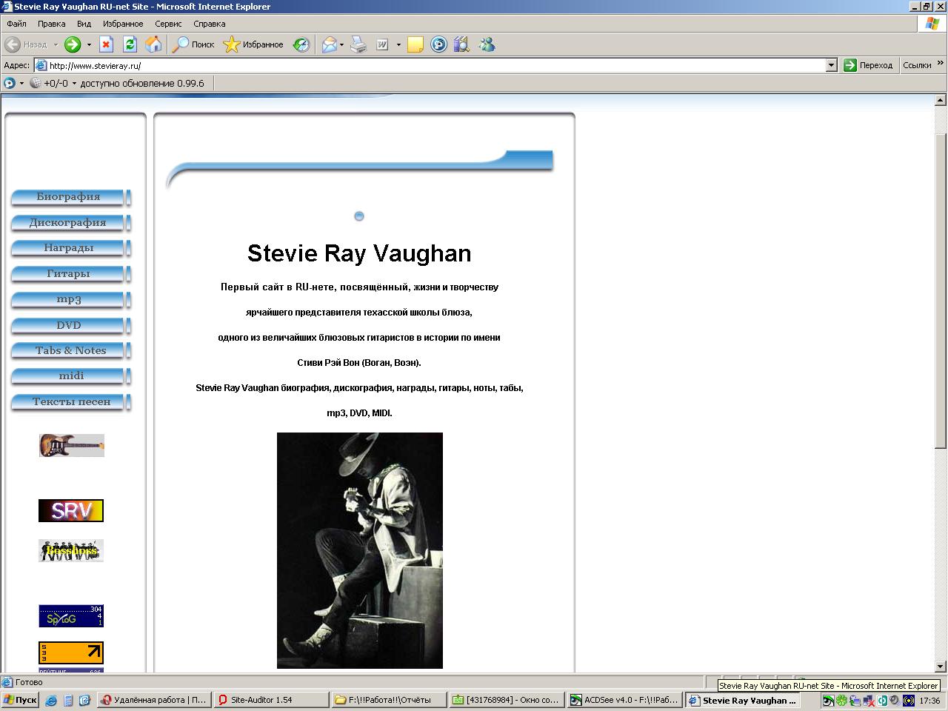Open the Сервис menu

point(168,24)
